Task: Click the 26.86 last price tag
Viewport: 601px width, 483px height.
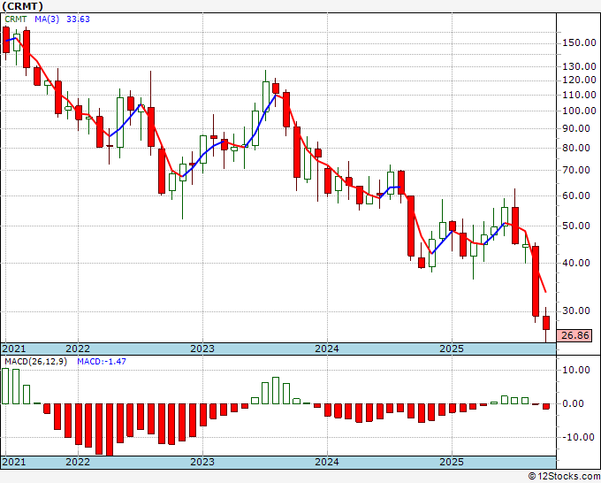Action: point(574,335)
